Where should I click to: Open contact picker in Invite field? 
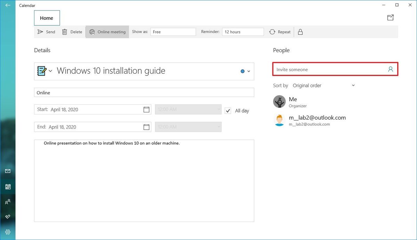click(x=391, y=69)
